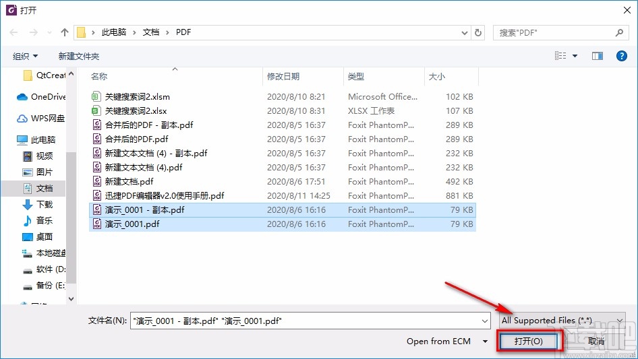Click the 取消 button
The width and height of the screenshot is (638, 359).
click(x=596, y=341)
